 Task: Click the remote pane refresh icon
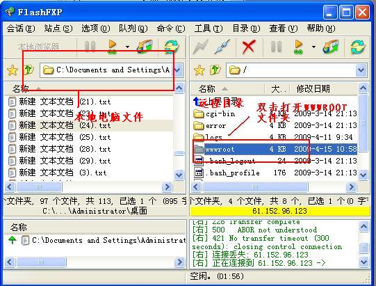pos(357,47)
